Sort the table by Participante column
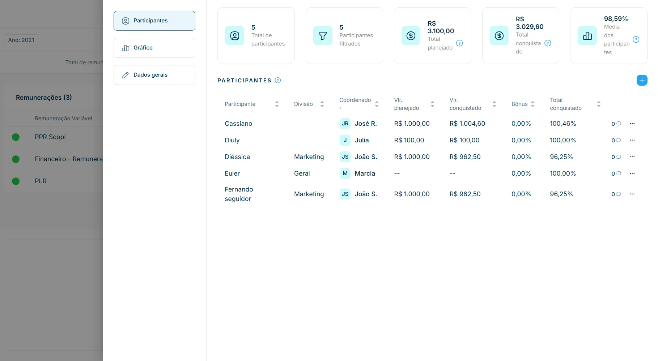Screen dimensions: 658x361 pos(277,104)
